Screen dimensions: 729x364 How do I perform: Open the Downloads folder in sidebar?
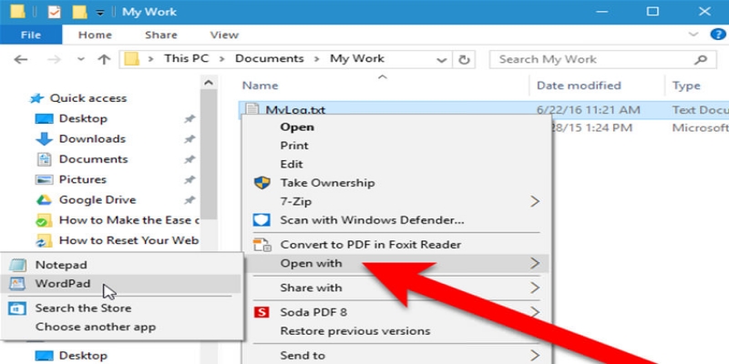(x=91, y=139)
